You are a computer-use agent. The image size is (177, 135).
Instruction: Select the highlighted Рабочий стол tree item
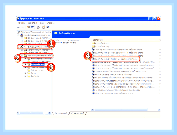(37, 64)
